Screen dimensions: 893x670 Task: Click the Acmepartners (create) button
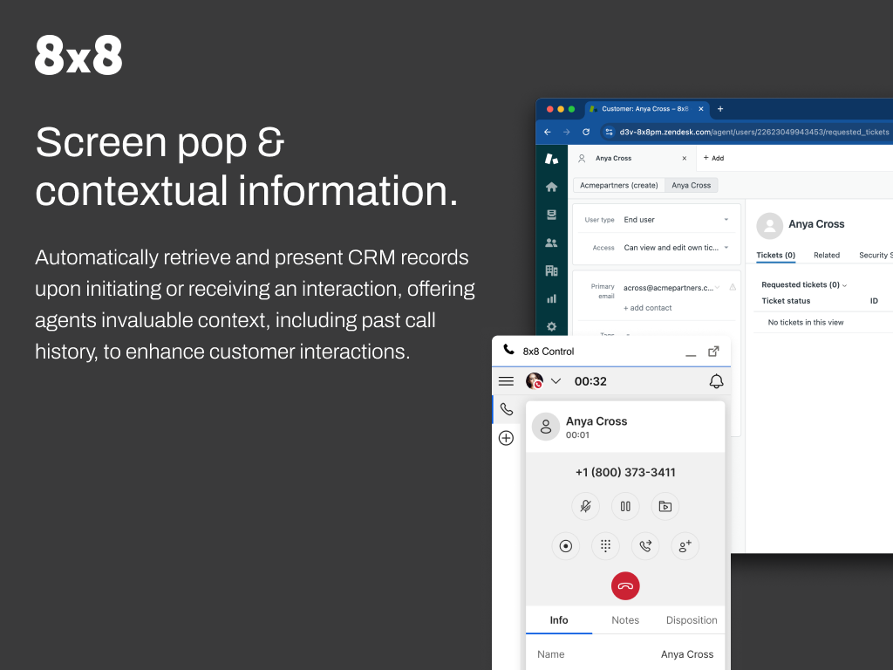pos(619,185)
